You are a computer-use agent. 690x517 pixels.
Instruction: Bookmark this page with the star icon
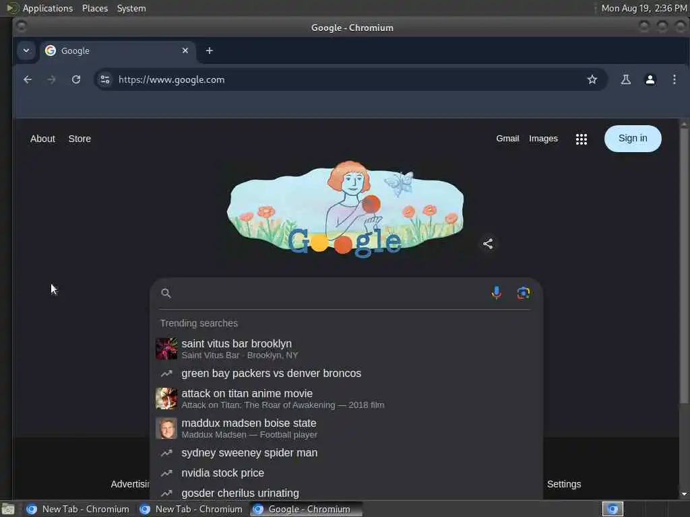click(592, 79)
